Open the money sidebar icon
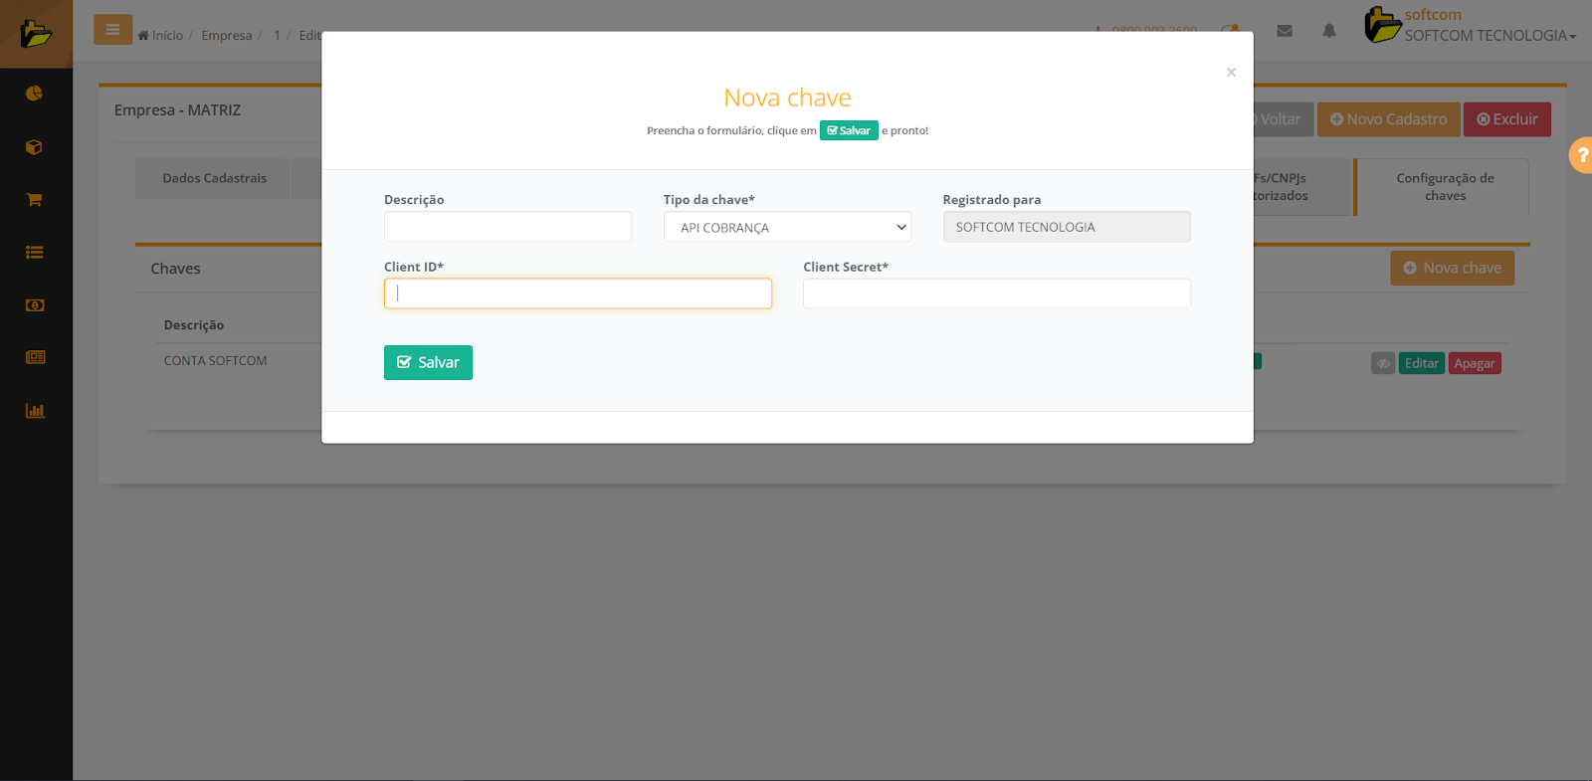 coord(35,305)
